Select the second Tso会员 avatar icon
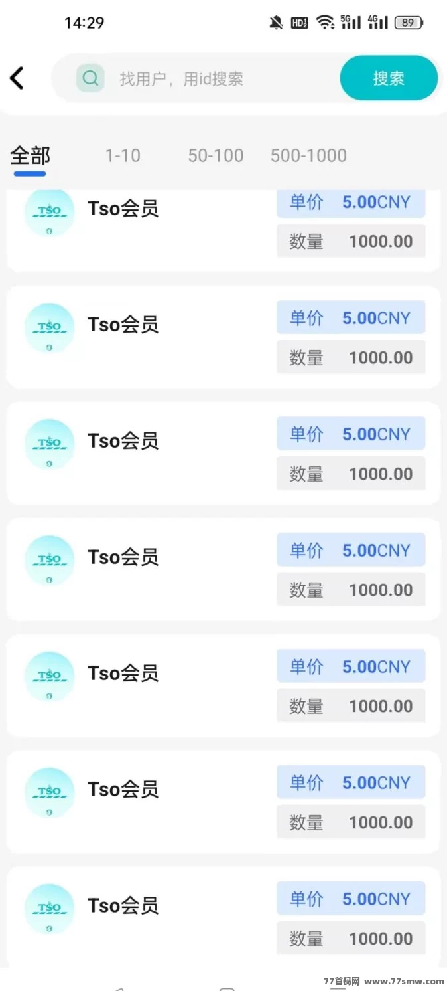447x991 pixels. (x=49, y=327)
